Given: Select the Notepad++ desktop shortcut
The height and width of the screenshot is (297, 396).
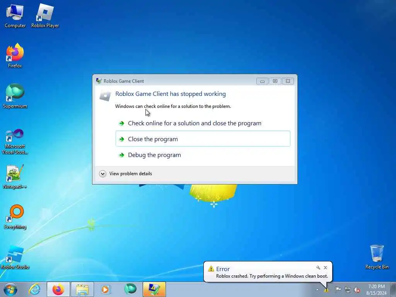Looking at the screenshot, I should click(x=15, y=177).
